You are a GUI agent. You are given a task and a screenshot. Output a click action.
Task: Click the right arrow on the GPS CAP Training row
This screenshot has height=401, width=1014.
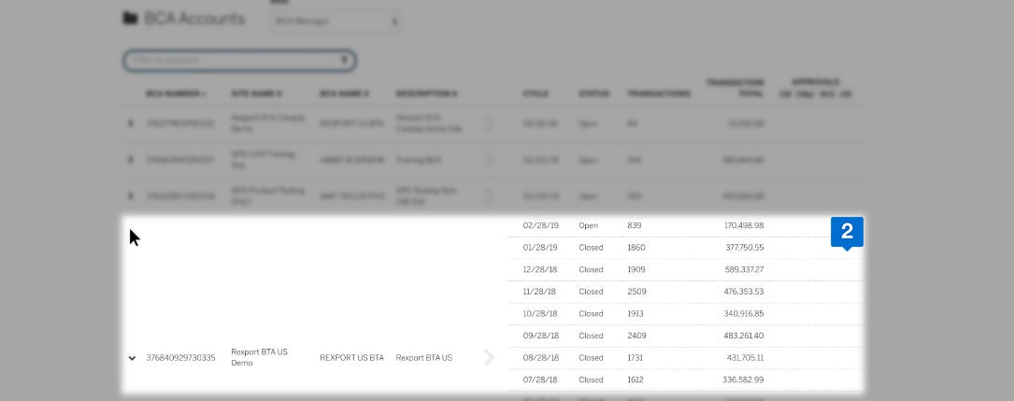pyautogui.click(x=488, y=160)
